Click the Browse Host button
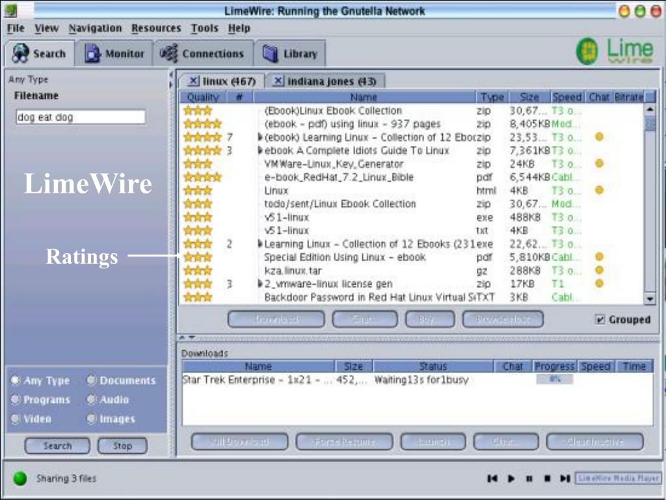This screenshot has height=500, width=666. click(x=503, y=319)
